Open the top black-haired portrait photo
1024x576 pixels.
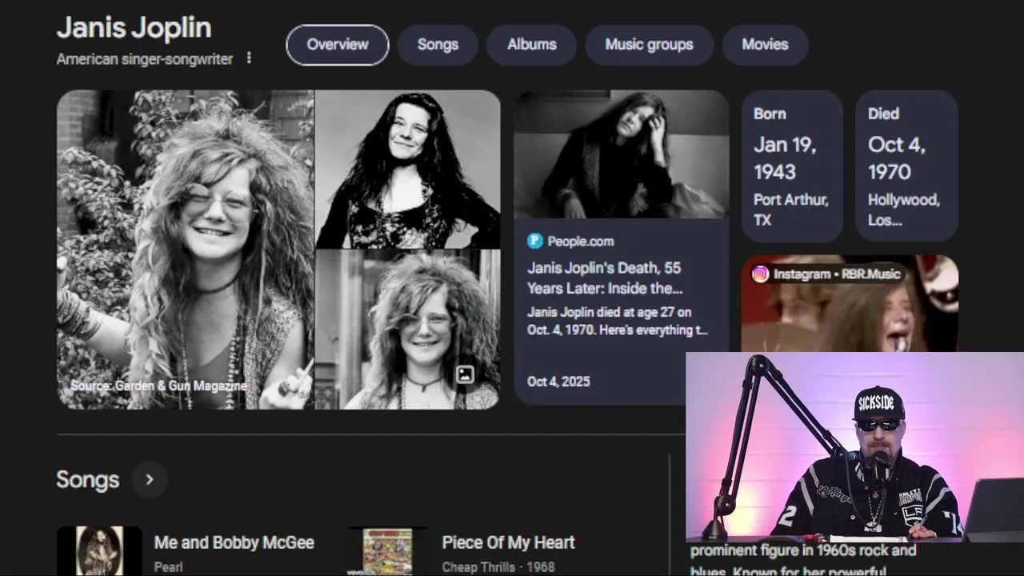pyautogui.click(x=408, y=169)
